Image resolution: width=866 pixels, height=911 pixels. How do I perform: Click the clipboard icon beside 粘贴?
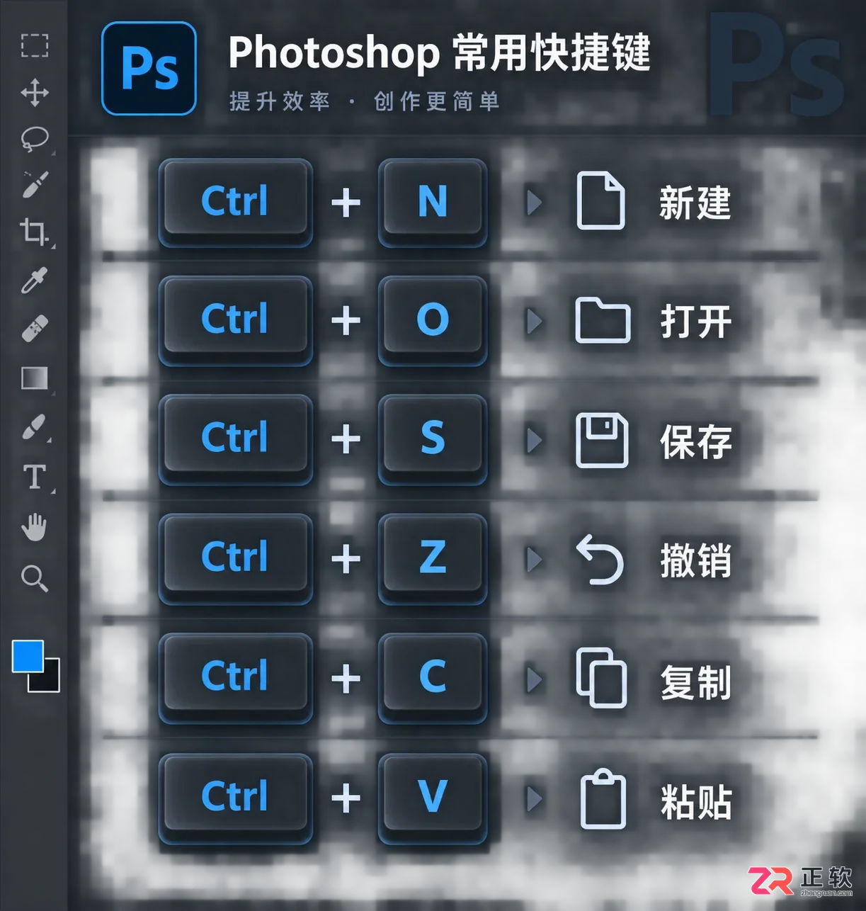point(603,798)
